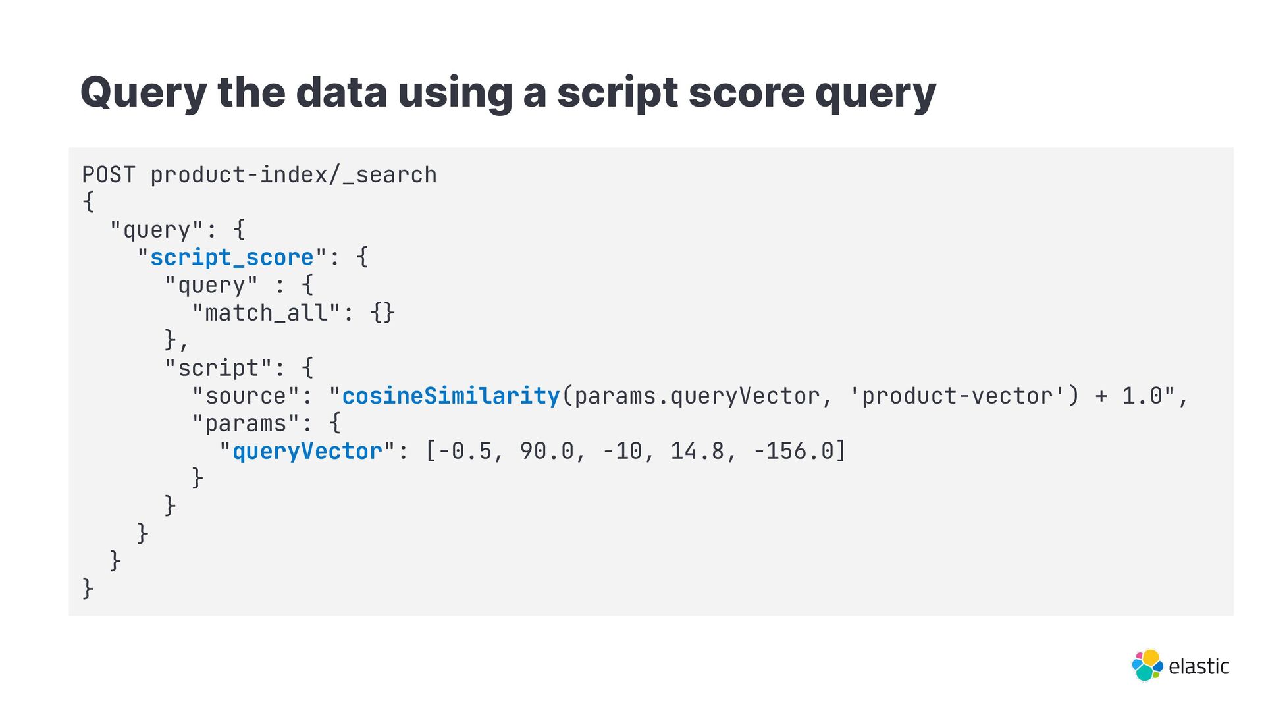
Task: Click the top-level "query" key
Action: 157,230
